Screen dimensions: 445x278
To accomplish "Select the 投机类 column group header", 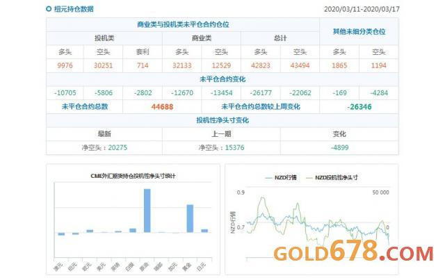I will [x=104, y=38].
